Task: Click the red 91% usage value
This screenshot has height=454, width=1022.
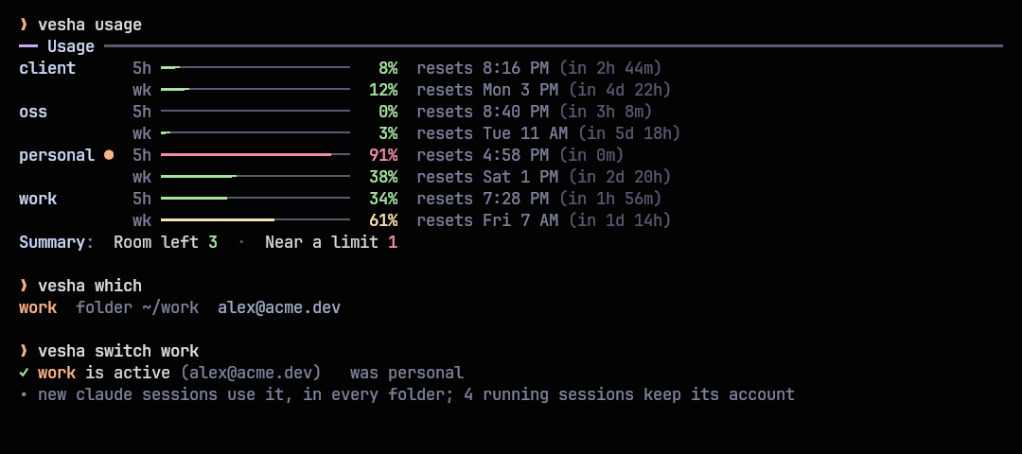Action: pyautogui.click(x=384, y=155)
